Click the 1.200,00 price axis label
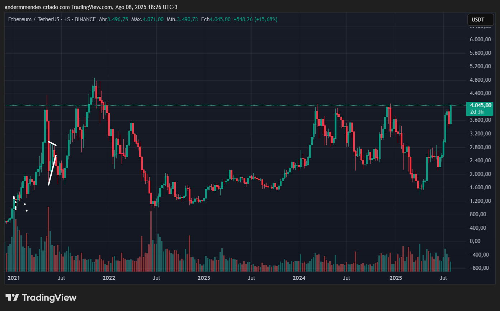The image size is (500, 311). [480, 201]
